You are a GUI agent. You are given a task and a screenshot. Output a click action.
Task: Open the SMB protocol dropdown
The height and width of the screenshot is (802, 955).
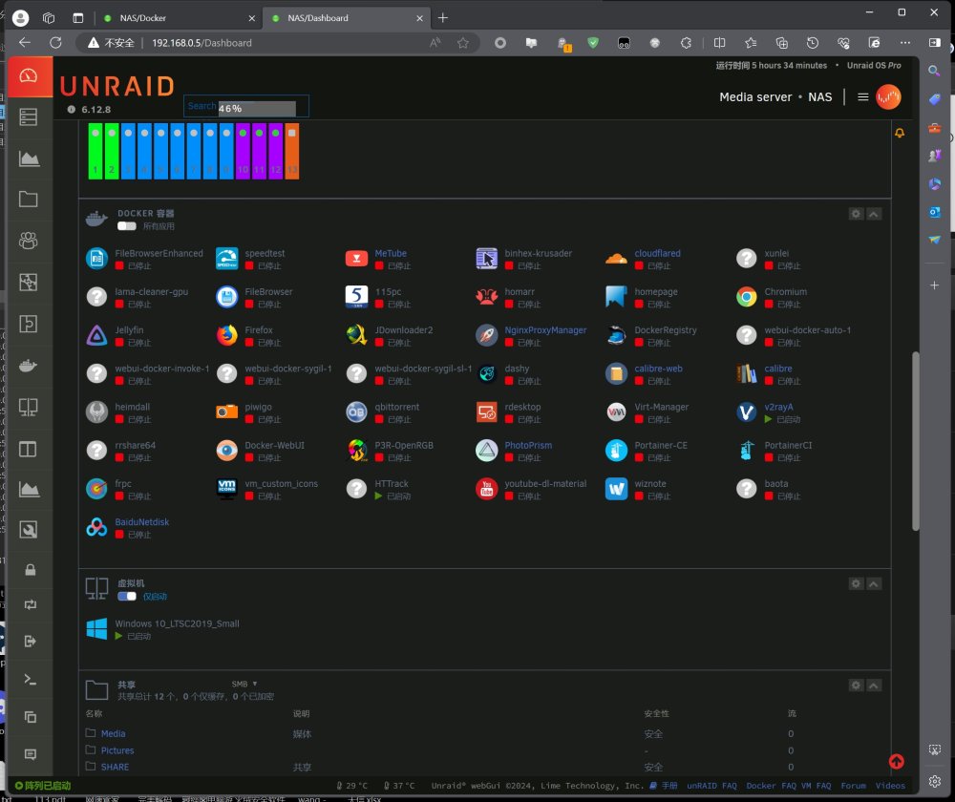pos(244,684)
